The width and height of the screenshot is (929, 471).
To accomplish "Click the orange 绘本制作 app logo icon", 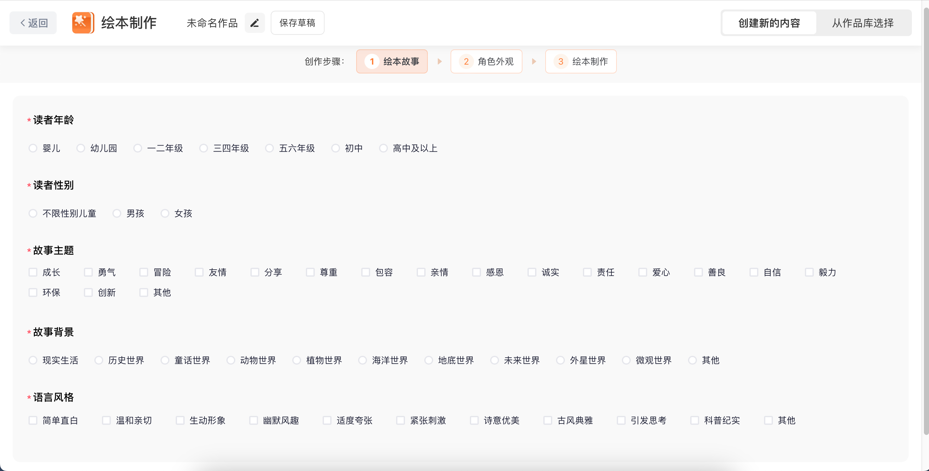I will click(x=83, y=23).
